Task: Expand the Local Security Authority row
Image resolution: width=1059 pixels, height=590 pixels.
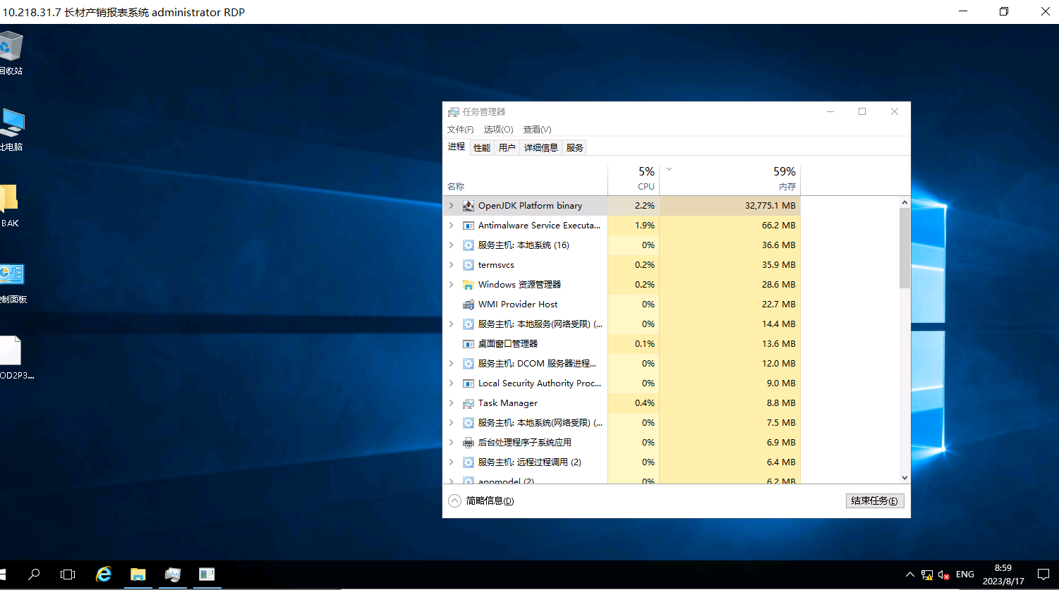Action: pos(452,383)
